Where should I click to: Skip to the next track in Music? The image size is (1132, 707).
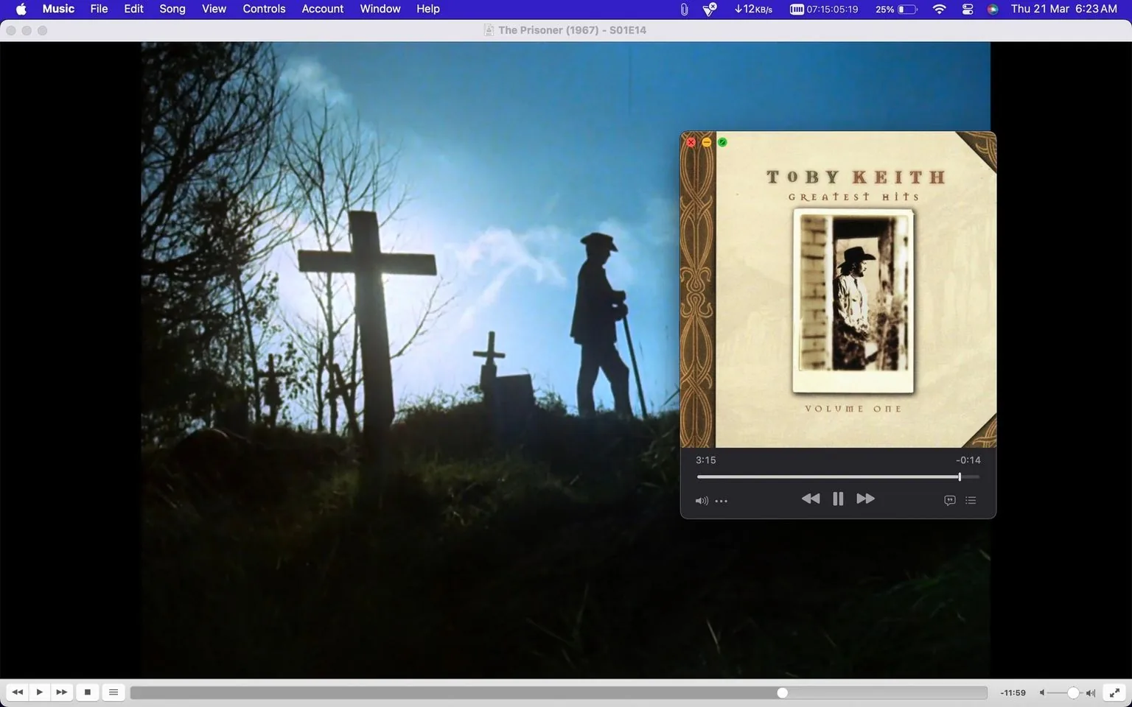tap(865, 499)
